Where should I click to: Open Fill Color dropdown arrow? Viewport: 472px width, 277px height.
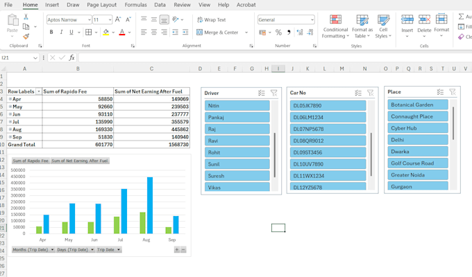(113, 33)
